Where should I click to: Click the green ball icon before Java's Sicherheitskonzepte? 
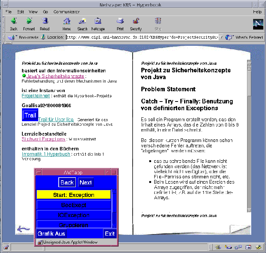[24, 76]
